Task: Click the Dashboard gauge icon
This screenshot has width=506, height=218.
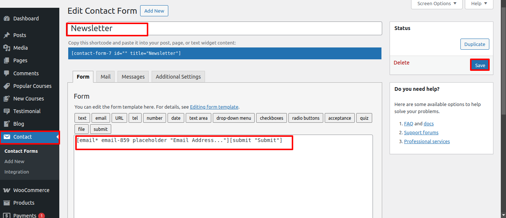Action: (x=7, y=19)
